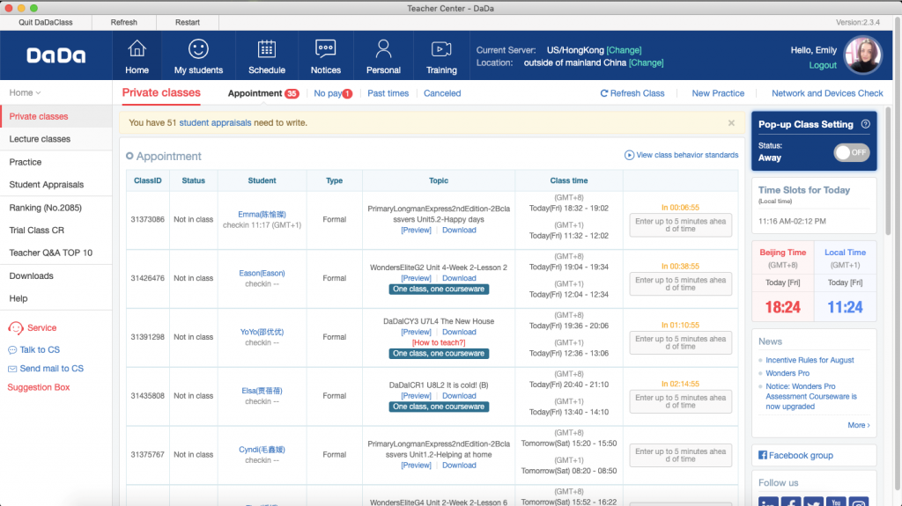Viewport: 902px width, 506px height.
Task: Open the Home icon in the top navigation
Action: point(137,48)
